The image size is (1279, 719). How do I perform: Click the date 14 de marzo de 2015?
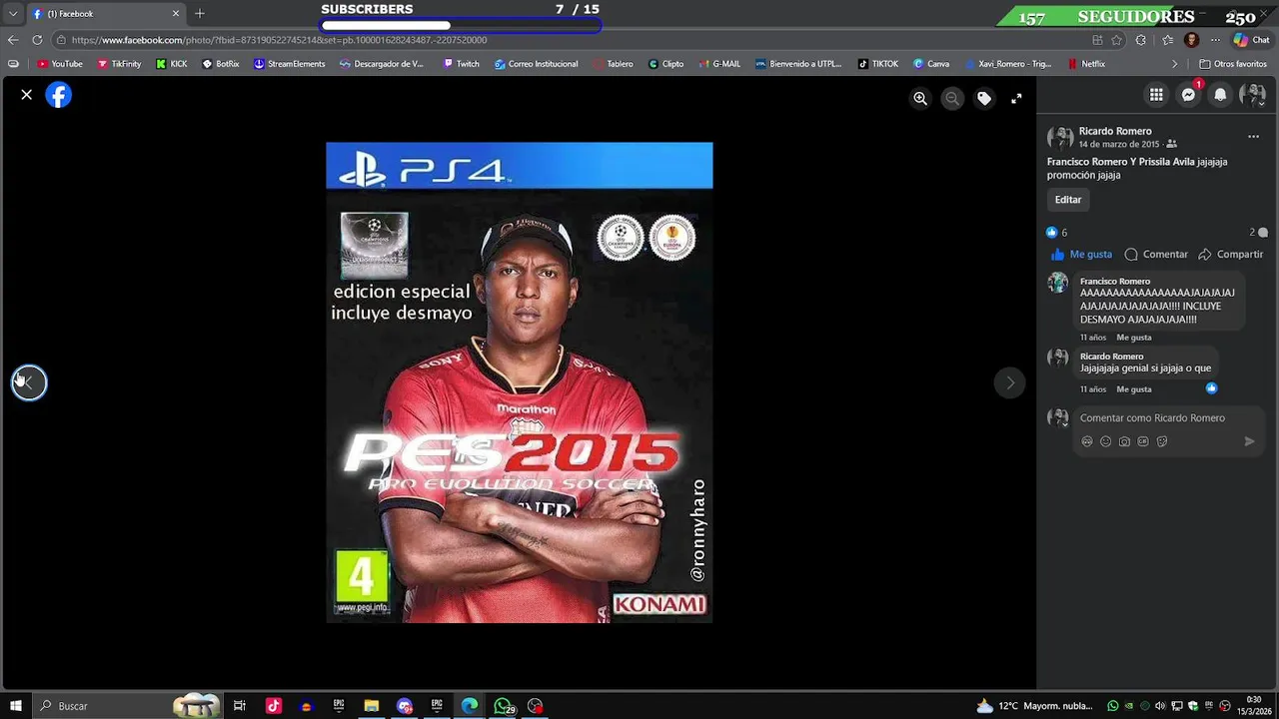(1119, 145)
